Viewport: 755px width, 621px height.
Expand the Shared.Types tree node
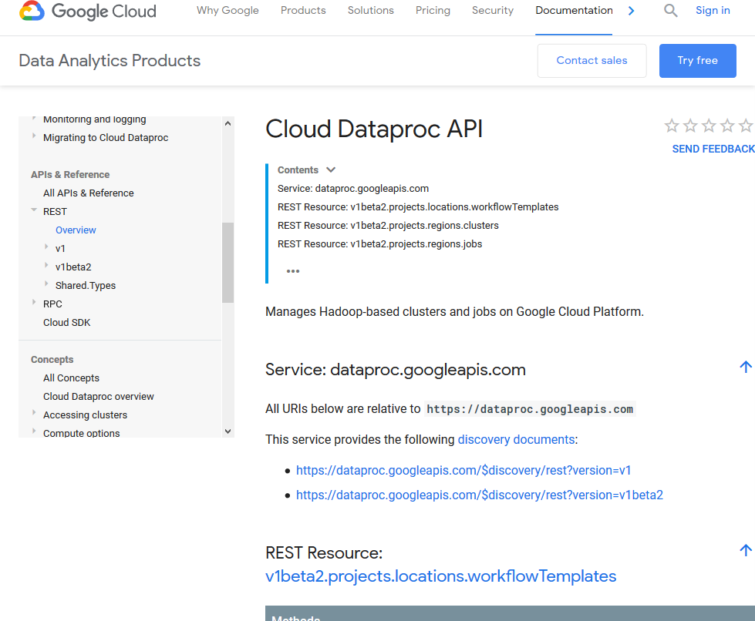(x=46, y=284)
